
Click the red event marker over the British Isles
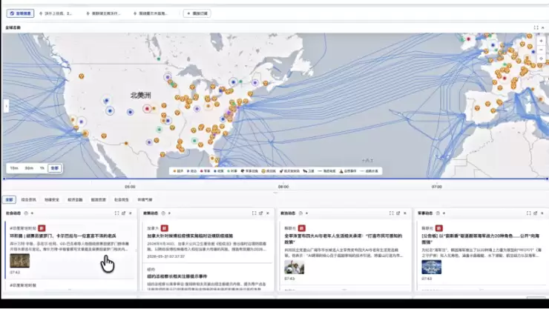coord(468,39)
